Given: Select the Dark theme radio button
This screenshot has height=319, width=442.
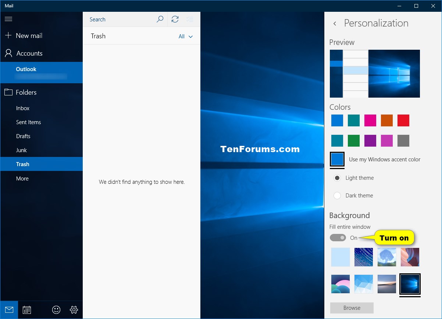Looking at the screenshot, I should point(337,196).
